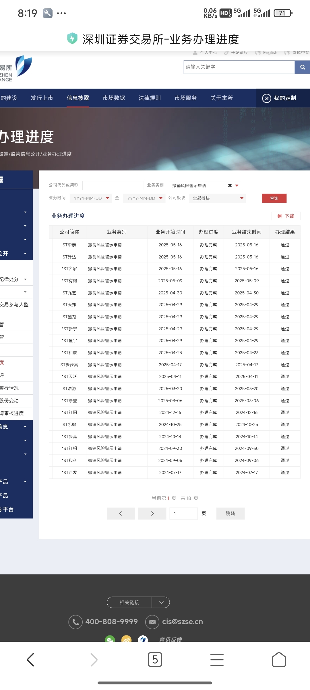Tap the browser home icon
Screen dimensions: 310x690
tap(279, 660)
